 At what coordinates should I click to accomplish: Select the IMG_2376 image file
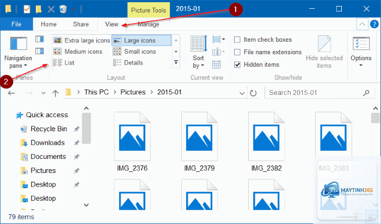[132, 142]
